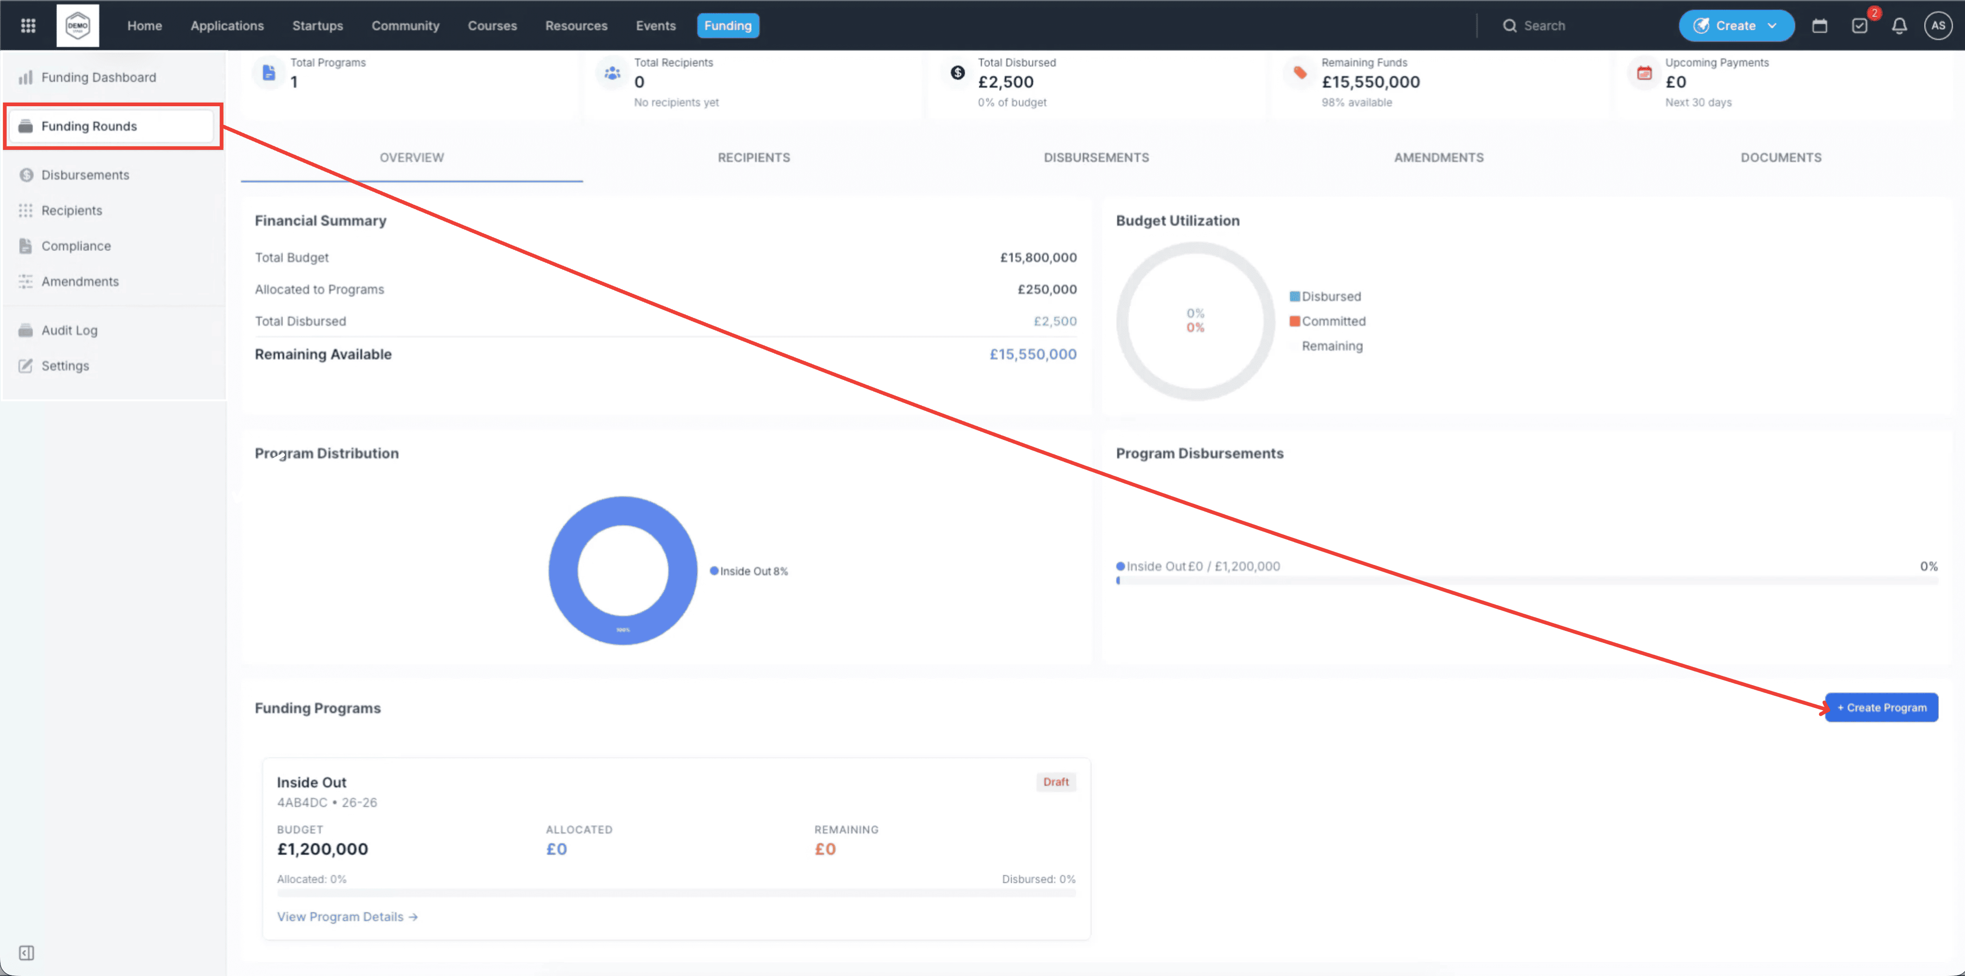Open View Program Details link
Image resolution: width=1965 pixels, height=976 pixels.
click(x=347, y=917)
